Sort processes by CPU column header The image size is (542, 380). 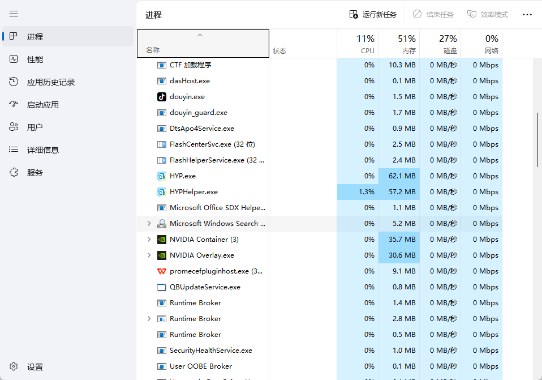[358, 44]
